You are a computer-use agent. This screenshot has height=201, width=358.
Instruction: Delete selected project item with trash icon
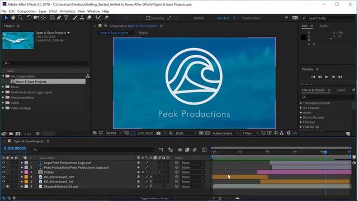pos(38,133)
